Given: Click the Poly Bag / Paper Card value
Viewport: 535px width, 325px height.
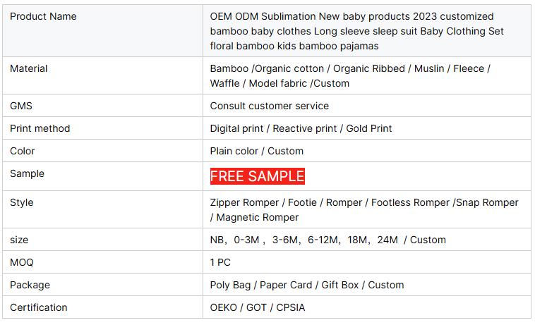Looking at the screenshot, I should pos(307,285).
